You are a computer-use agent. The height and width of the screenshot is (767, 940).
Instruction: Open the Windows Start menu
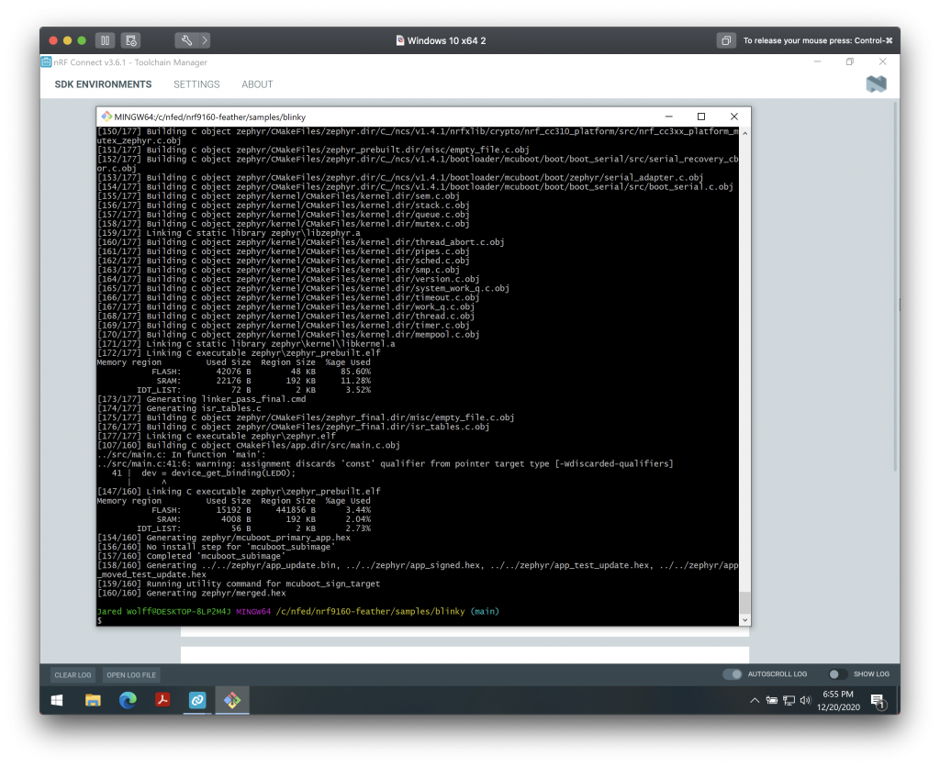[57, 700]
